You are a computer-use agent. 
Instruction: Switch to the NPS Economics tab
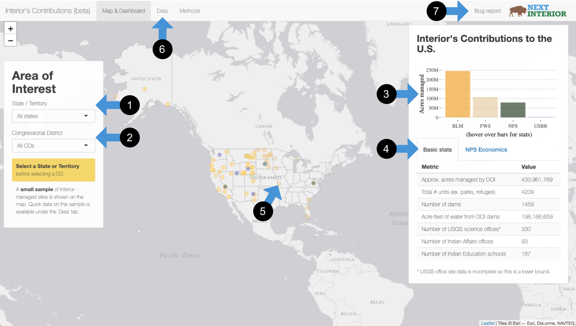(x=485, y=149)
